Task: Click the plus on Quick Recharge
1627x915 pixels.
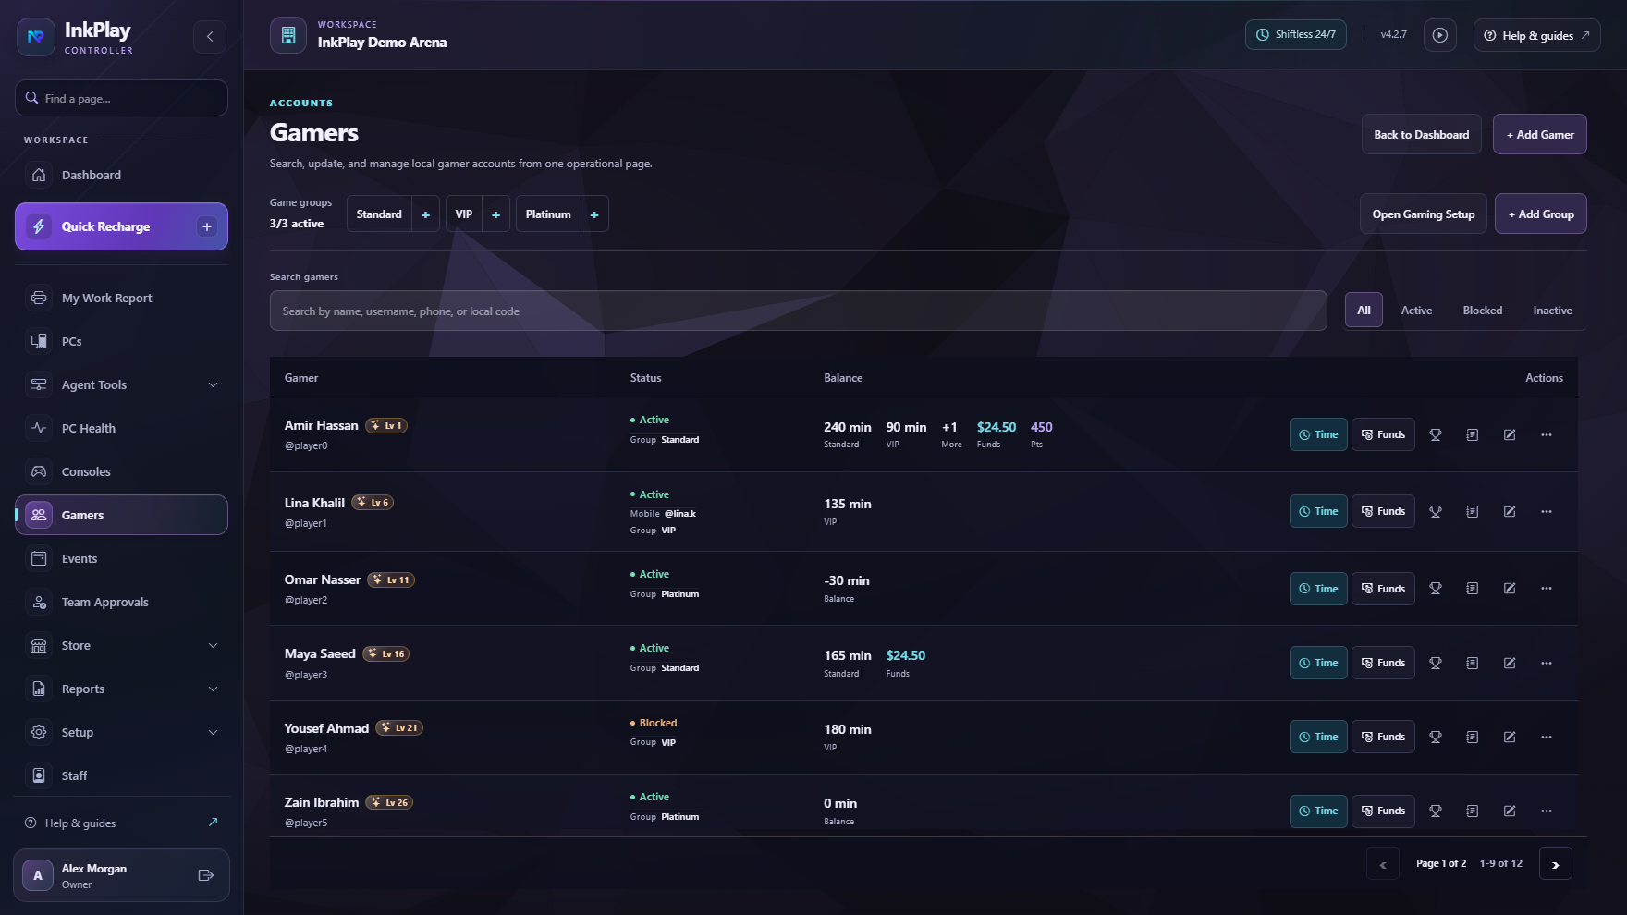Action: click(207, 226)
